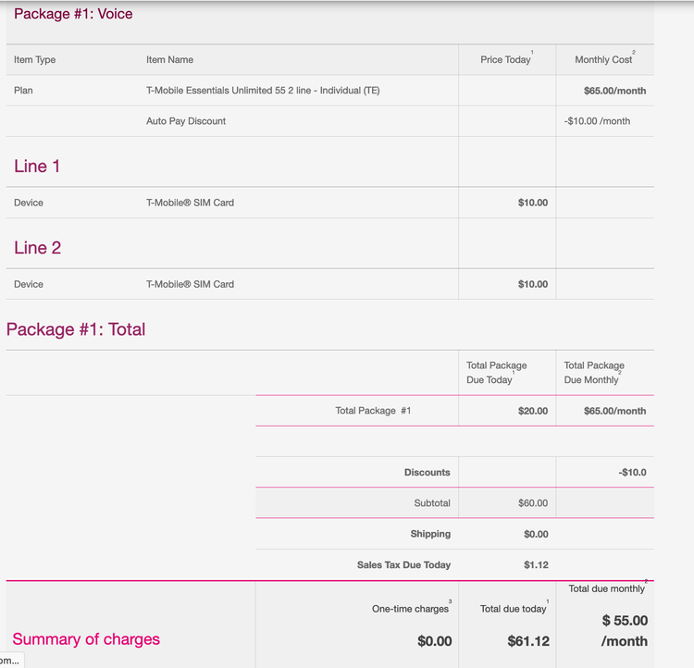Select the 'Total due today' label
This screenshot has width=694, height=668.
(x=513, y=609)
